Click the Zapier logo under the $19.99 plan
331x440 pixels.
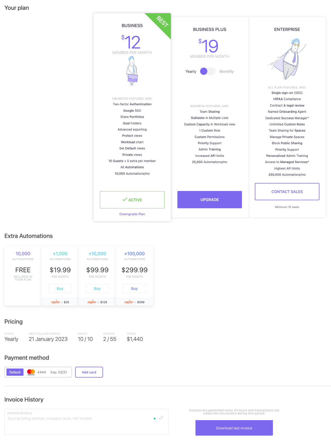pyautogui.click(x=56, y=302)
